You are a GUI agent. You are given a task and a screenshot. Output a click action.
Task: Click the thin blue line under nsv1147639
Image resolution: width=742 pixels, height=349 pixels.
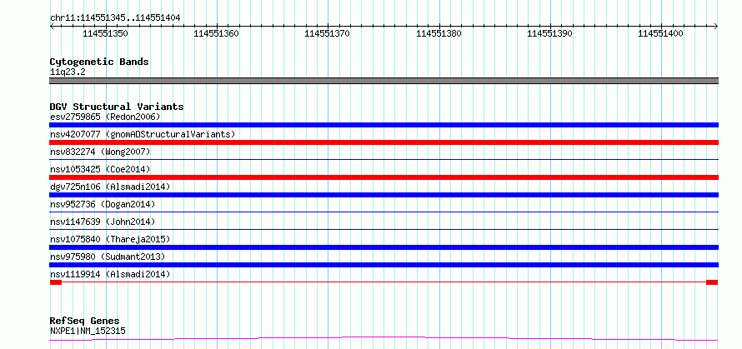coord(384,230)
